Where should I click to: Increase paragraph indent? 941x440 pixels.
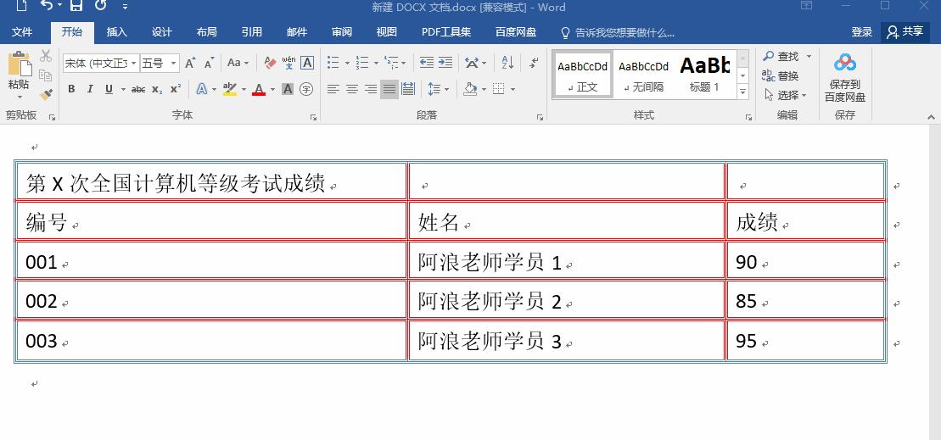point(445,63)
